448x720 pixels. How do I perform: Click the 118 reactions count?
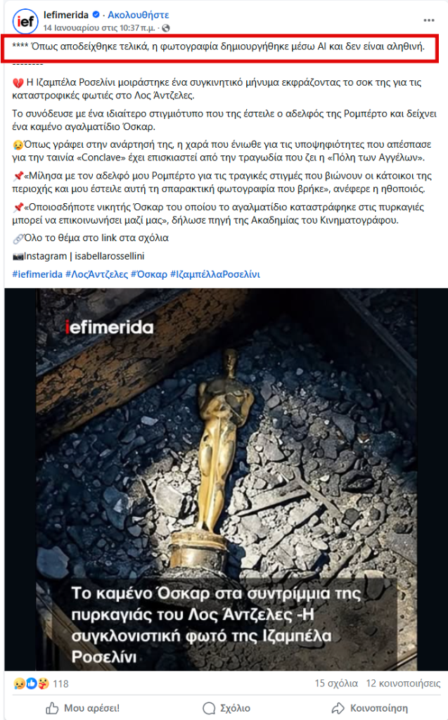[x=60, y=684]
